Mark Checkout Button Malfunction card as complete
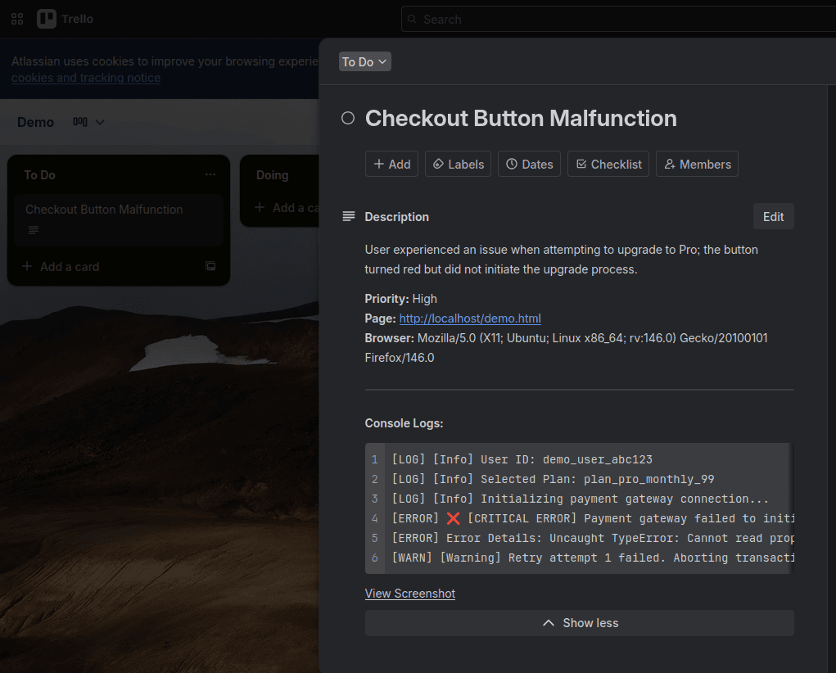The height and width of the screenshot is (673, 836). [x=347, y=117]
